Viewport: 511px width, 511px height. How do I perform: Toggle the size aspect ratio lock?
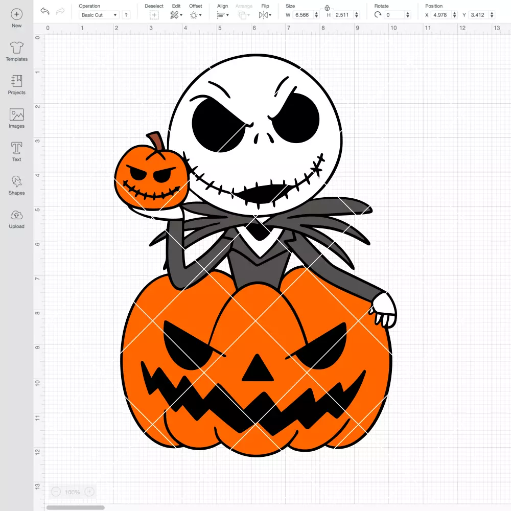point(327,8)
